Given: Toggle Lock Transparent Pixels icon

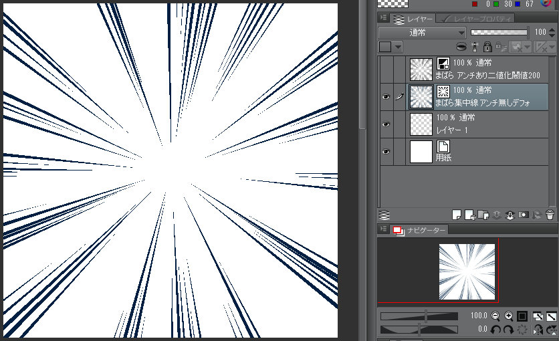Looking at the screenshot, I should 501,47.
